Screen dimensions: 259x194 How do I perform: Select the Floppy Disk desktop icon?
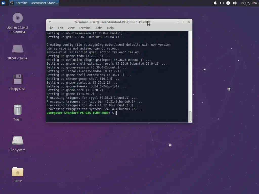pyautogui.click(x=17, y=79)
